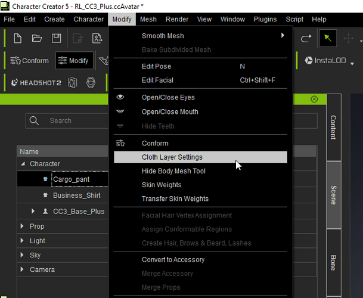Open the Plugins menu
This screenshot has height=298, width=363.
coord(265,19)
